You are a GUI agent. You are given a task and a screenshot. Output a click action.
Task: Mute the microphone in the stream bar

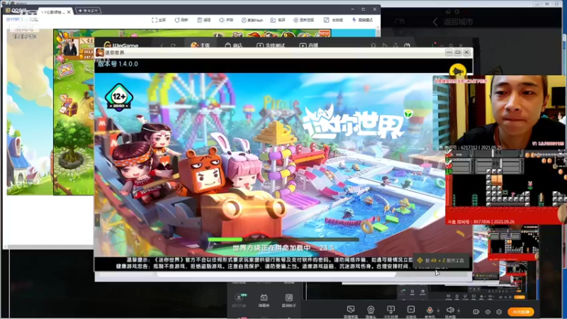pyautogui.click(x=430, y=310)
